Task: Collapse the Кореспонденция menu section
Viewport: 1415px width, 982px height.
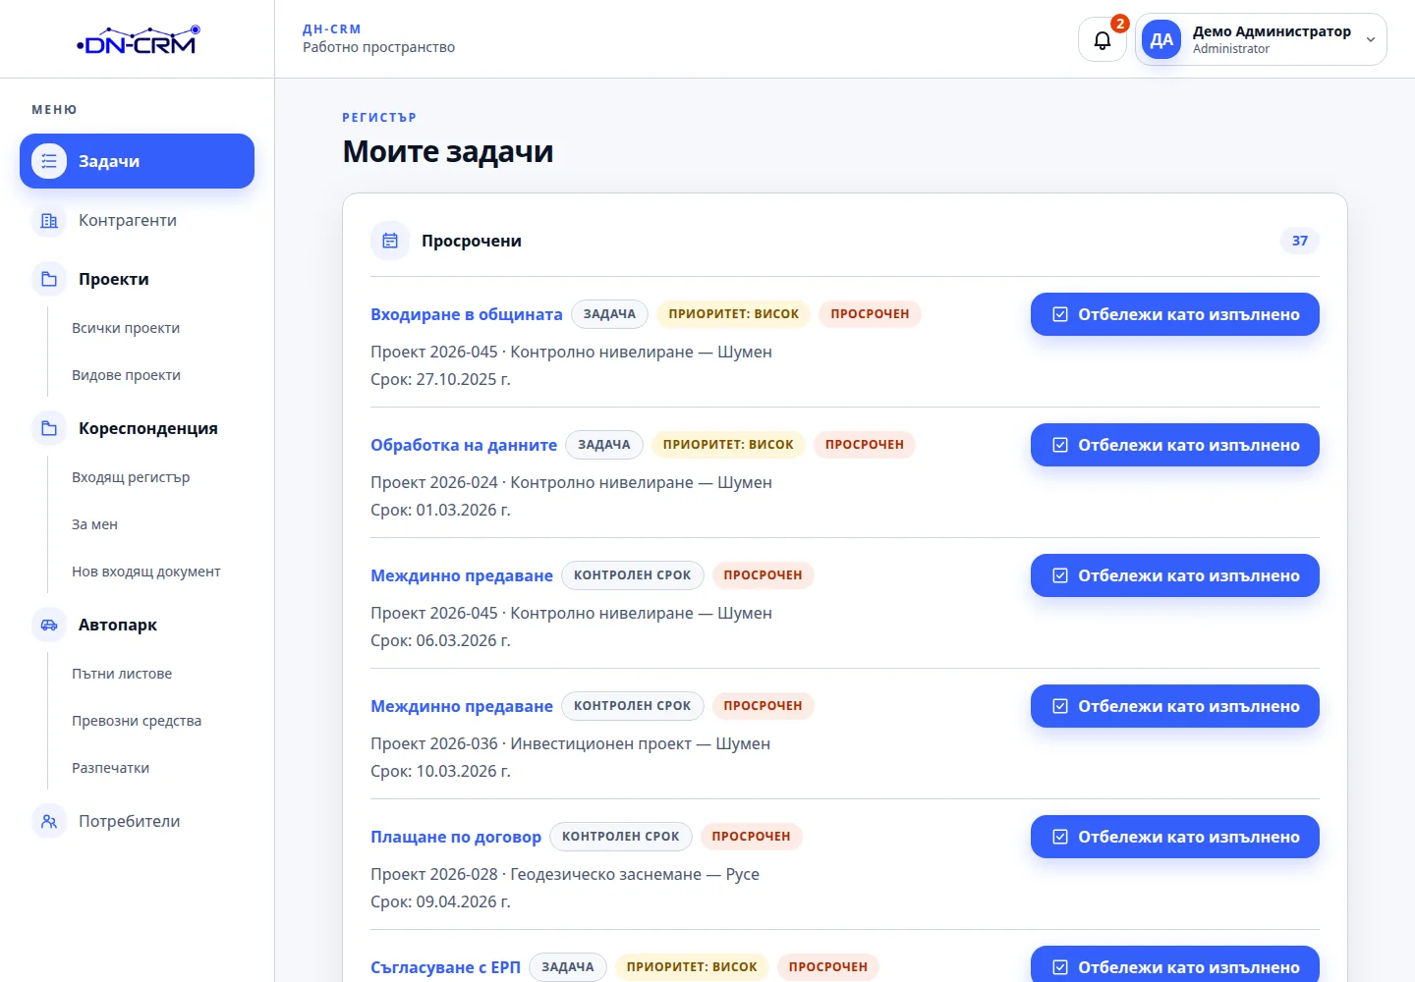Action: [137, 428]
